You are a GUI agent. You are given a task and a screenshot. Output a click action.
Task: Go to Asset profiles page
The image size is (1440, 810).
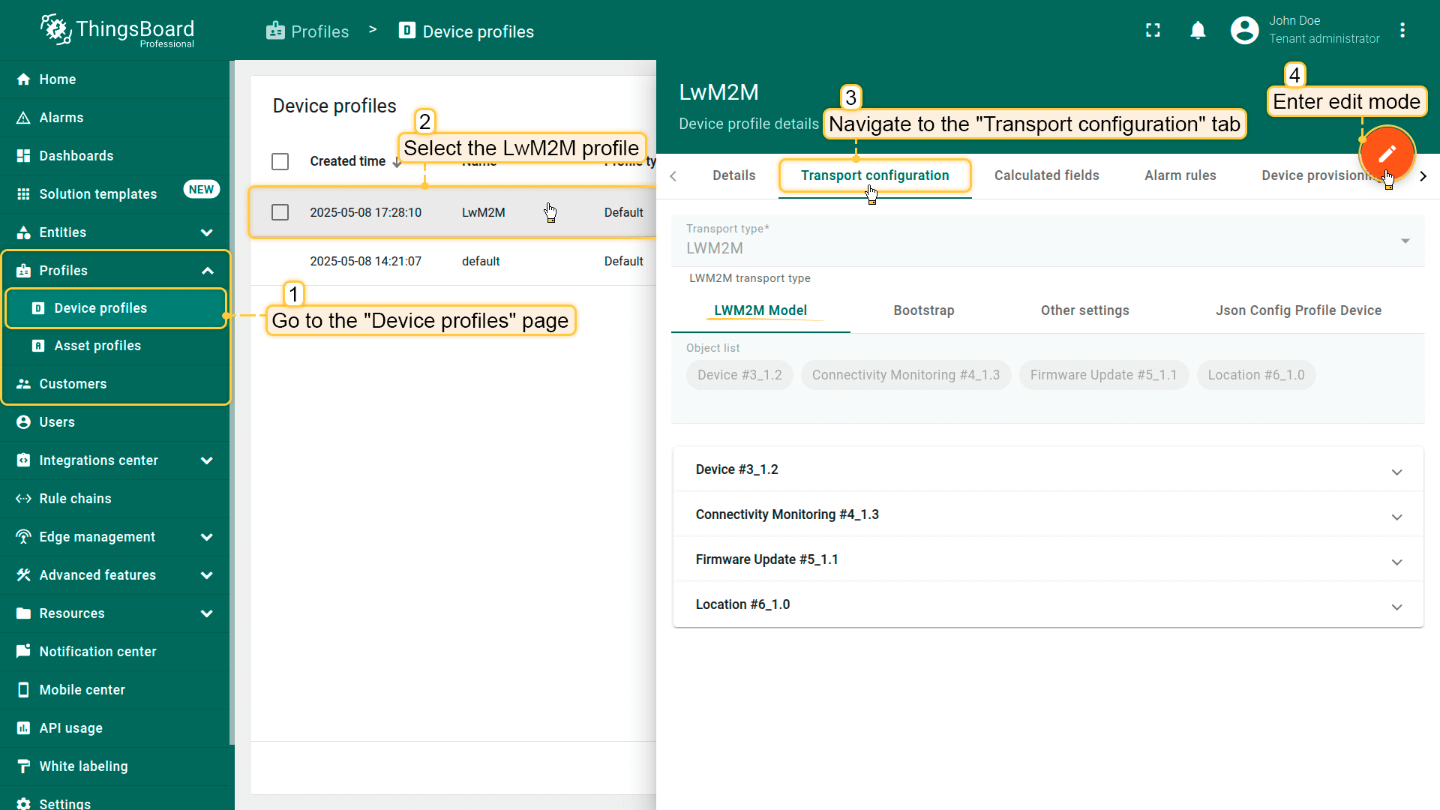[x=97, y=346]
